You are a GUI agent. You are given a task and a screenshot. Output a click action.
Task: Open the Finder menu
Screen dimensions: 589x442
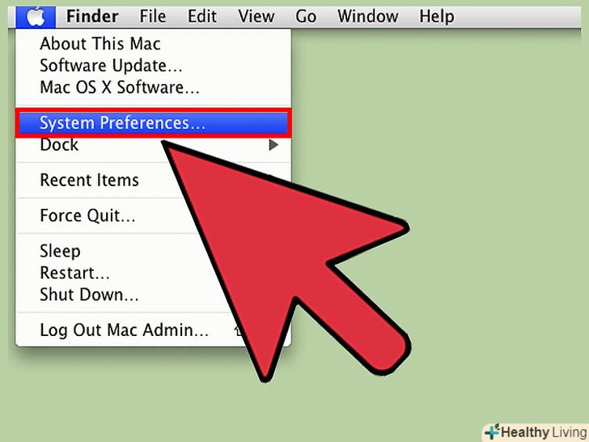(92, 16)
